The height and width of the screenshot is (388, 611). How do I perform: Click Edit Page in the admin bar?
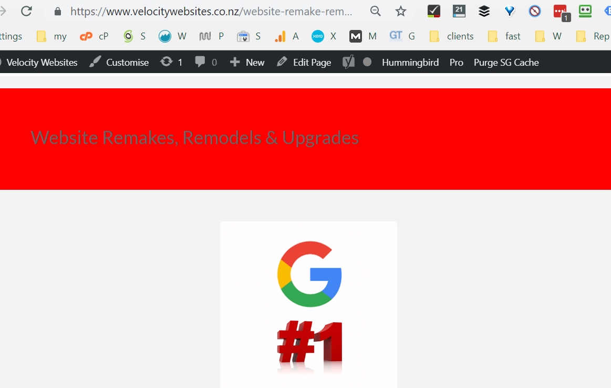coord(304,62)
